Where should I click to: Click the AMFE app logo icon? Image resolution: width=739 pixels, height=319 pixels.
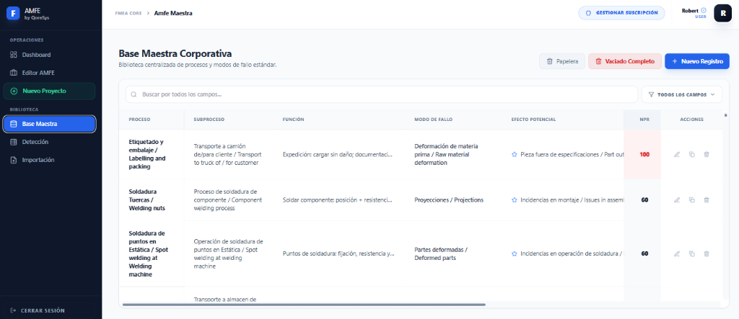[x=13, y=14]
